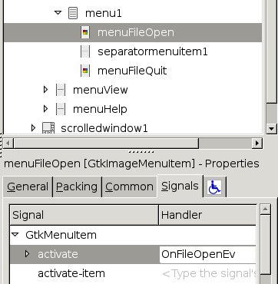This screenshot has height=284, width=278.
Task: Expand the menuHelp tree node
Action: pos(45,109)
